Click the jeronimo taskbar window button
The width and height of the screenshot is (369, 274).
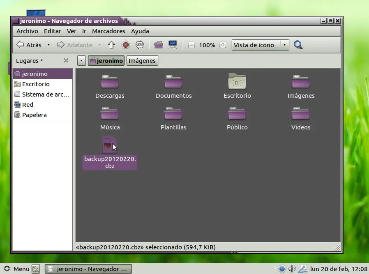pos(88,269)
